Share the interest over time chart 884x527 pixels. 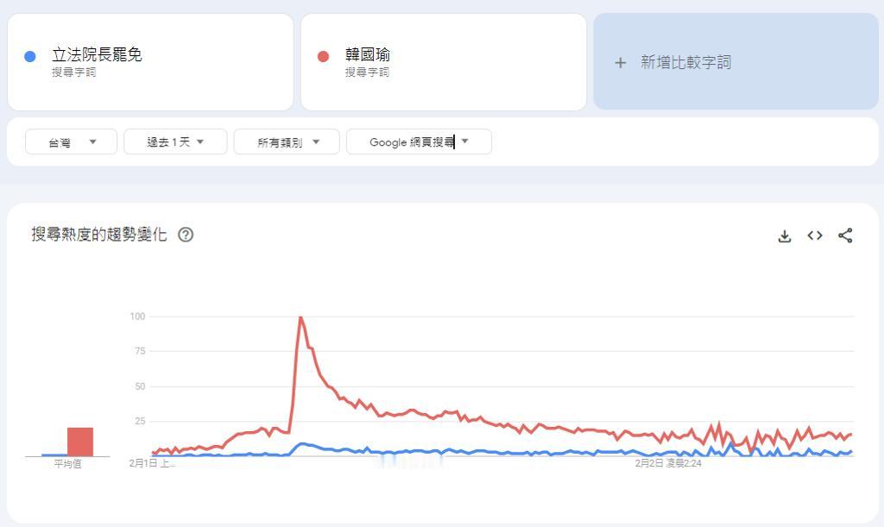[845, 235]
